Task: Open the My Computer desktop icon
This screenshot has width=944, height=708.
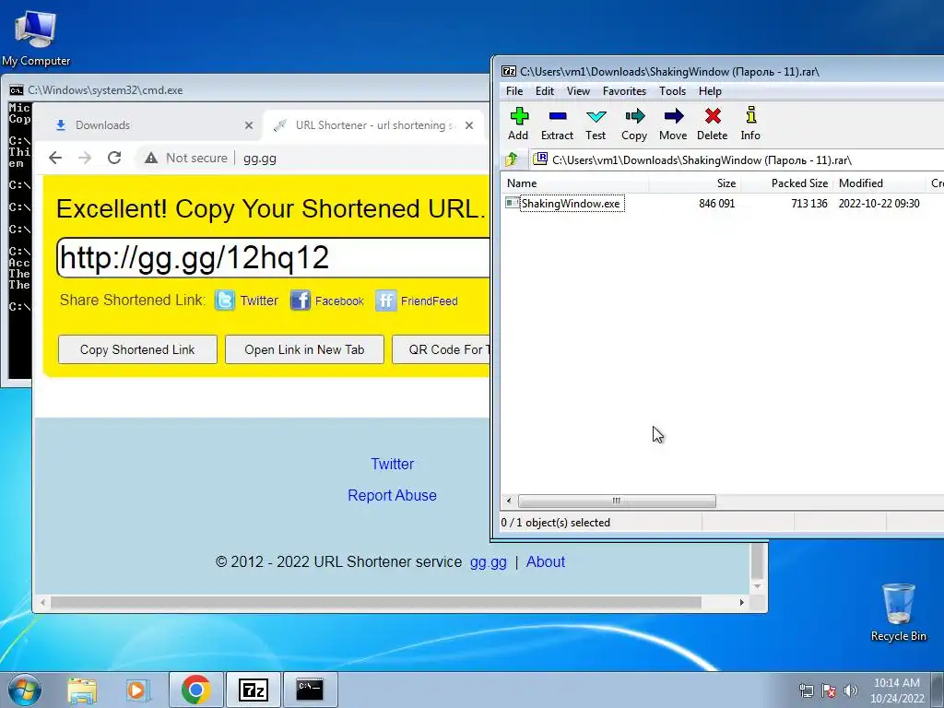Action: 36,37
